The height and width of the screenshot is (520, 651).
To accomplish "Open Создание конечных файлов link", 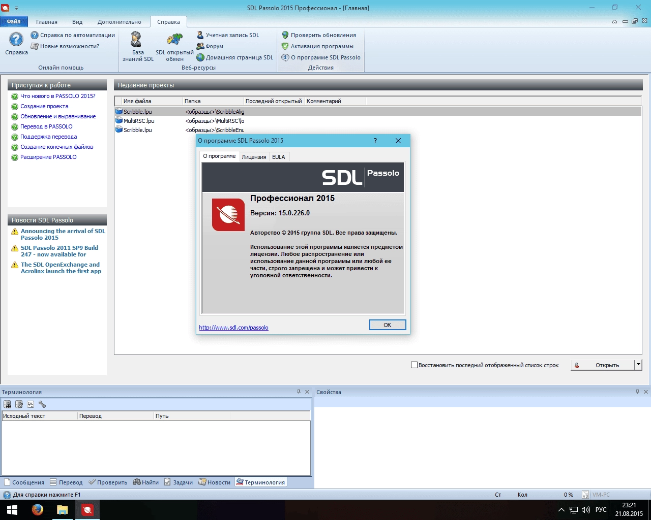I will pyautogui.click(x=57, y=147).
